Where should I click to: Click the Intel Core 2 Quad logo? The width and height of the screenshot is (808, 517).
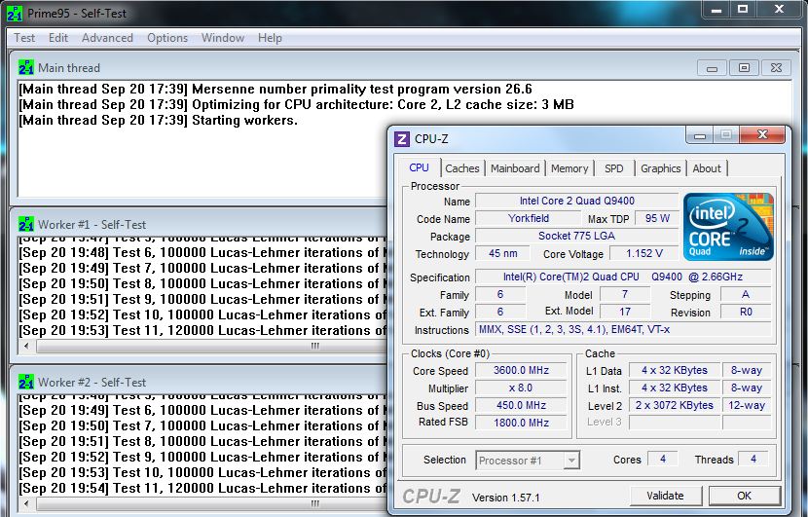pos(728,226)
